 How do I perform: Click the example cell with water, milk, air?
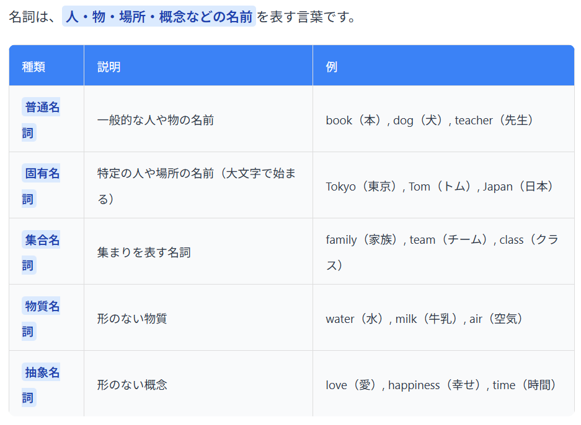point(425,319)
